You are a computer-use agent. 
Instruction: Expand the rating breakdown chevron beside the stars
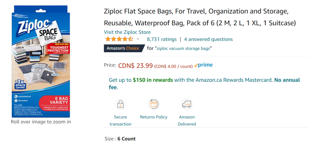(138, 39)
